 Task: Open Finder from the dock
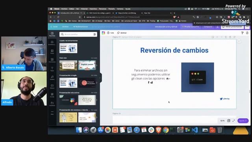(x=79, y=130)
